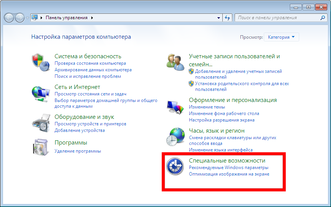The width and height of the screenshot is (331, 207).
Task: Open Просмотр состояния сети и задач
Action: point(90,94)
